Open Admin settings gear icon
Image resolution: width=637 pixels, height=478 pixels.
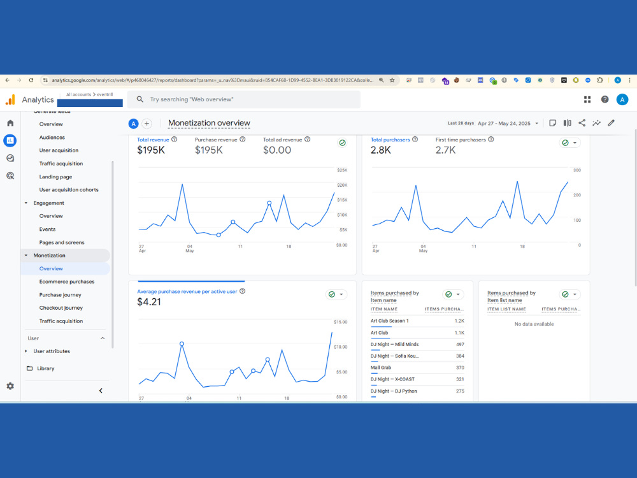(x=10, y=386)
